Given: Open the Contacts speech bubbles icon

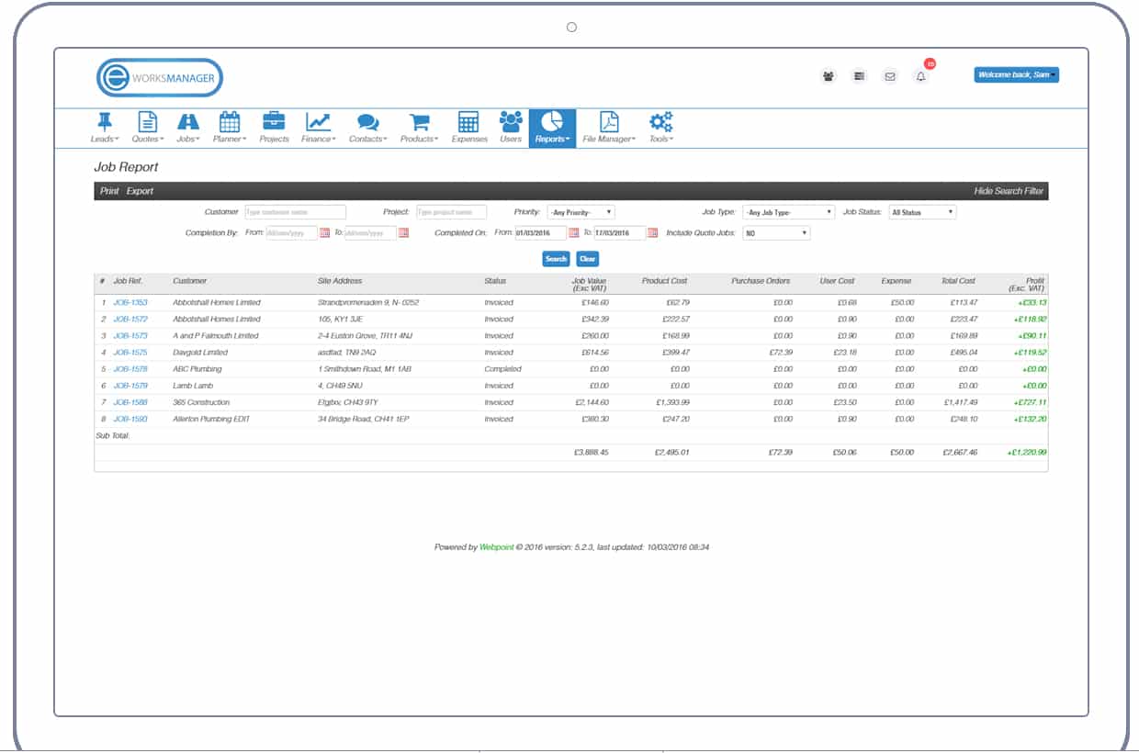Looking at the screenshot, I should (368, 121).
